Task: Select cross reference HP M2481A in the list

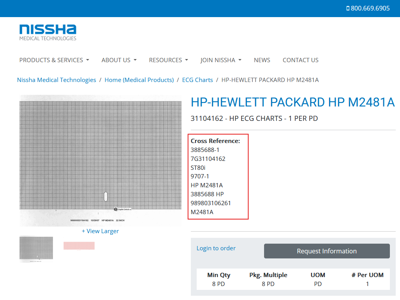Action: (207, 185)
